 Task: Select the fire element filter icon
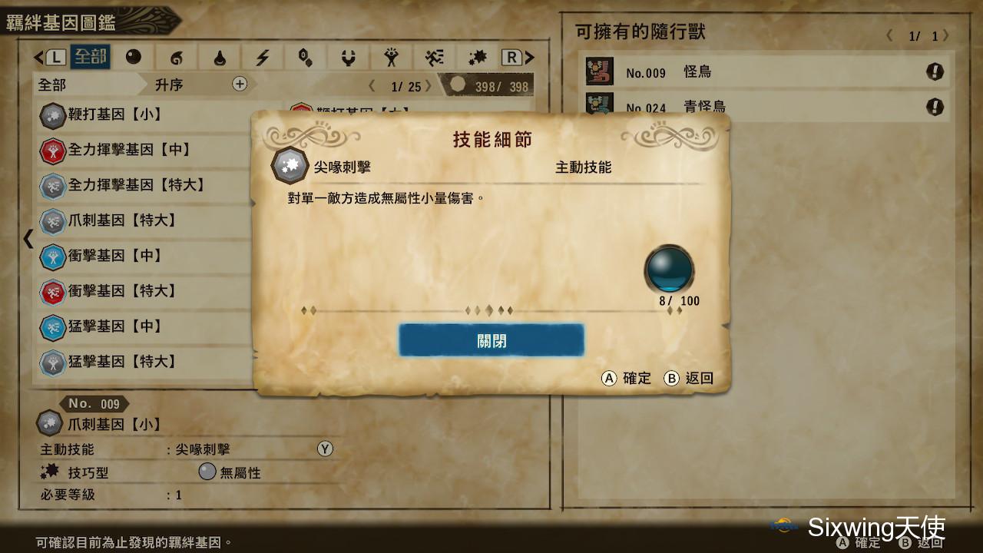click(x=177, y=58)
